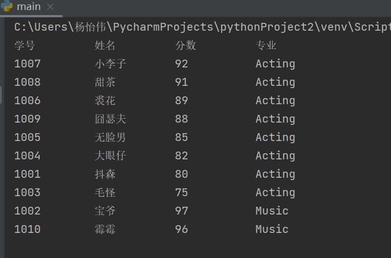Click the score 82 in the output
391x258 pixels.
182,156
